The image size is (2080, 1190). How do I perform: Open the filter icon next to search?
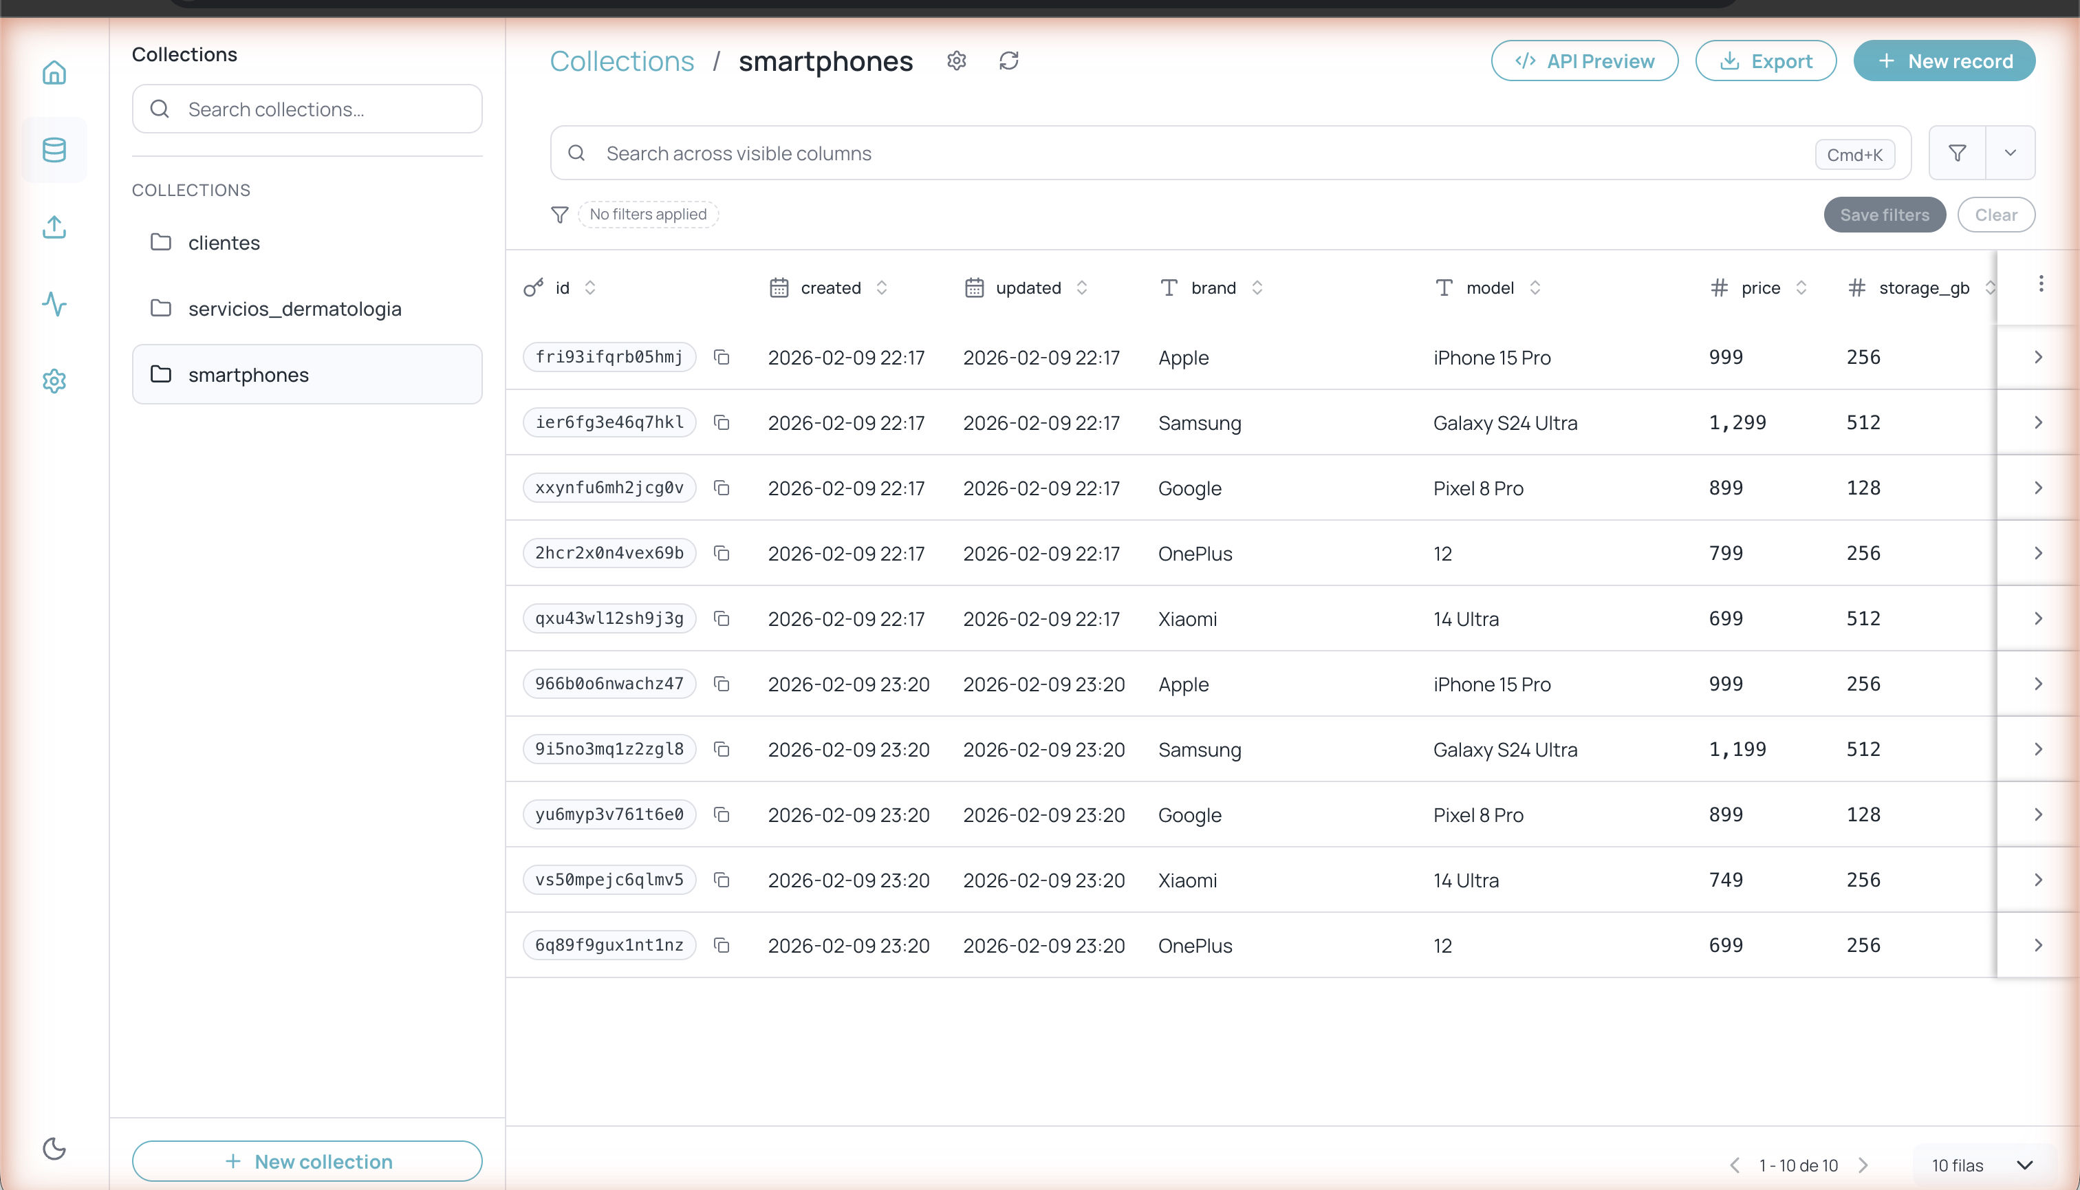1957,153
